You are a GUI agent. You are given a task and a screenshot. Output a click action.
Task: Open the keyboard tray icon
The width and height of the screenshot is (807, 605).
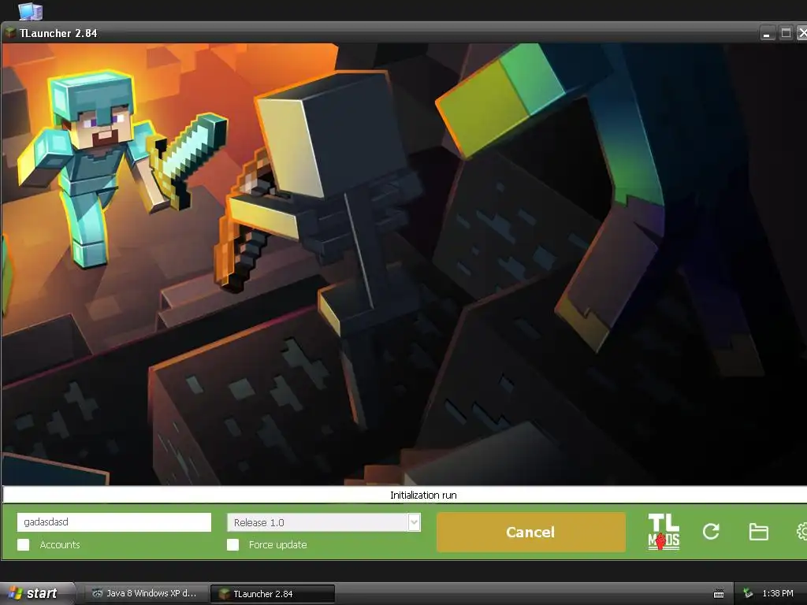719,594
